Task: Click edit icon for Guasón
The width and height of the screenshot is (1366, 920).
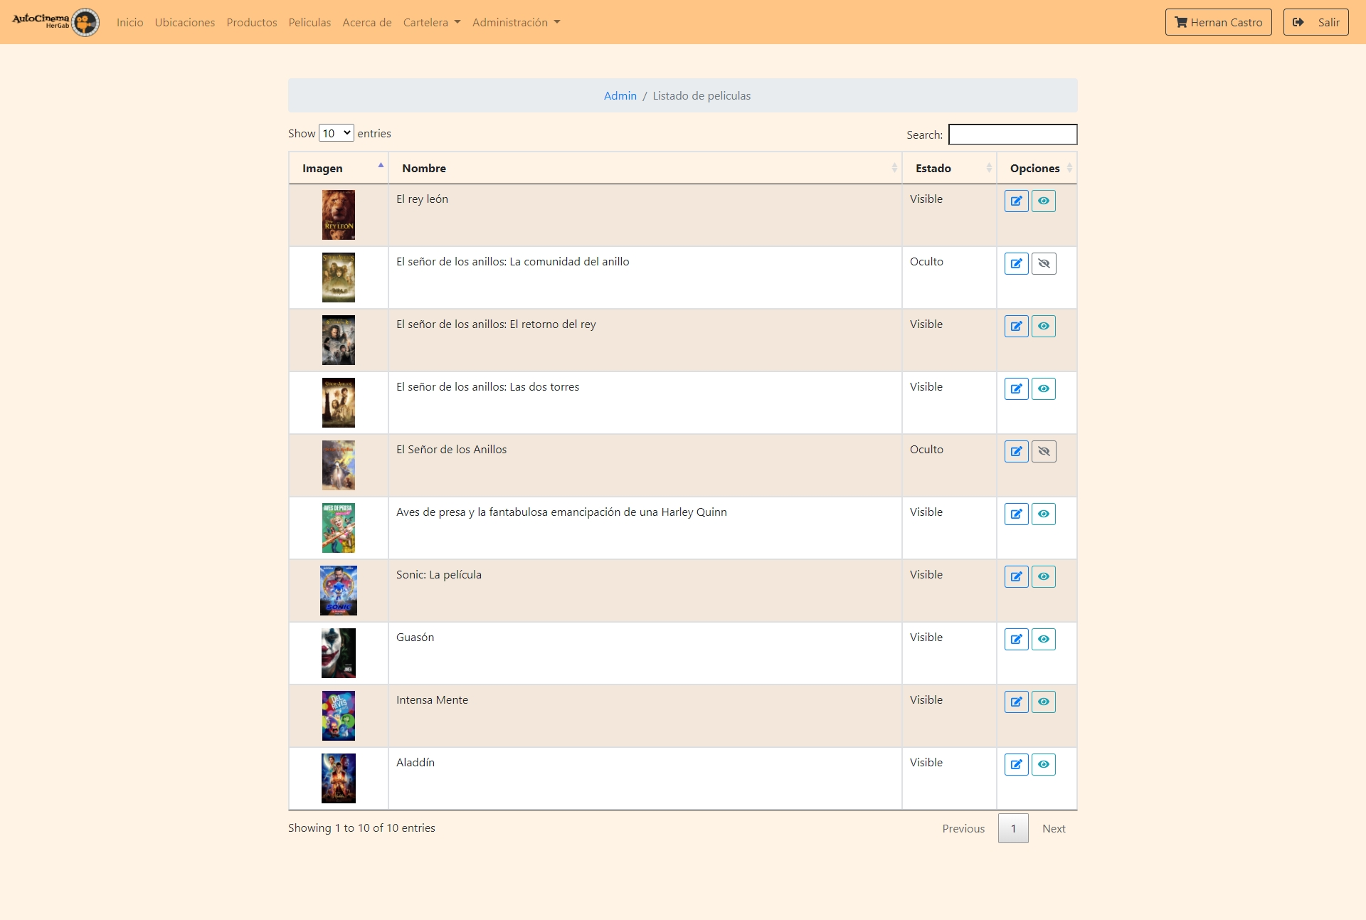Action: (x=1016, y=639)
